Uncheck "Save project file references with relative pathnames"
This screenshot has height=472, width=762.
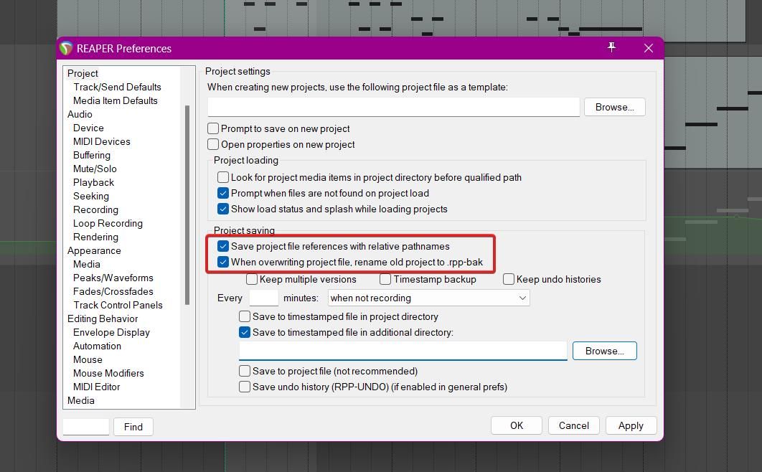[x=223, y=246]
